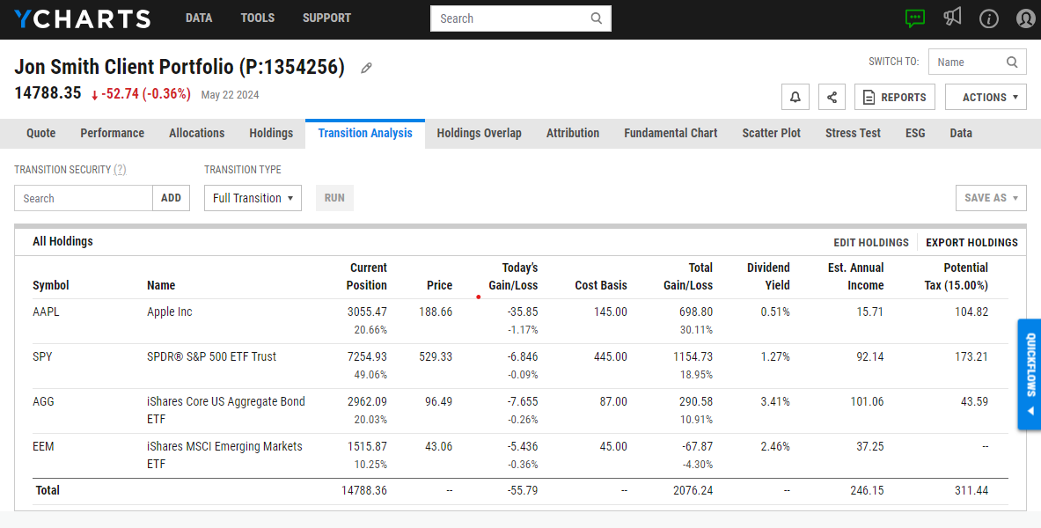Open the Full Transition dropdown

(x=253, y=198)
